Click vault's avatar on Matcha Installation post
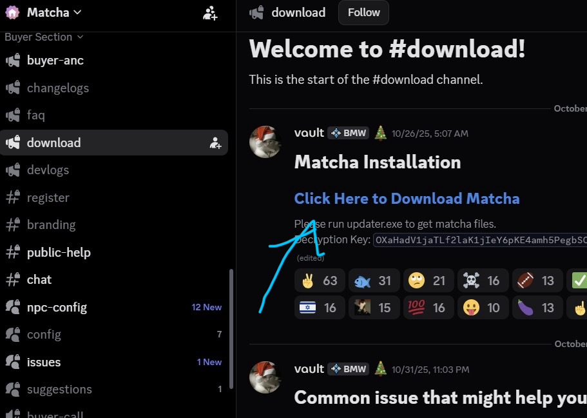 (265, 141)
